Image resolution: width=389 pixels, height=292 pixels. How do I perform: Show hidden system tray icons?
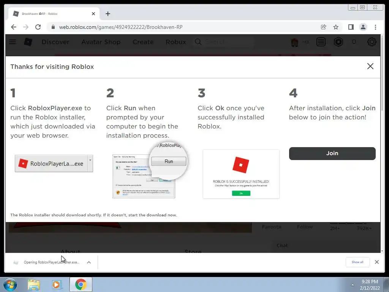click(x=353, y=285)
